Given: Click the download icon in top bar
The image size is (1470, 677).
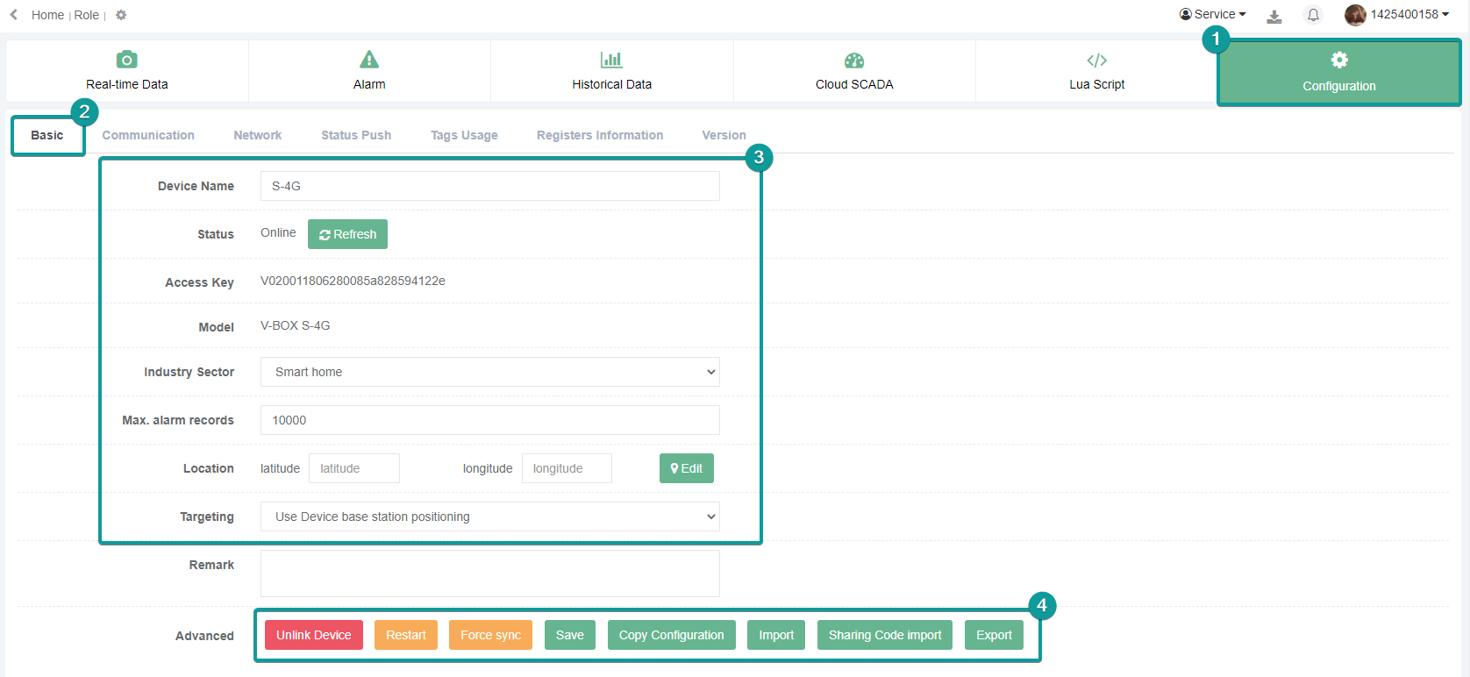Looking at the screenshot, I should [1274, 16].
